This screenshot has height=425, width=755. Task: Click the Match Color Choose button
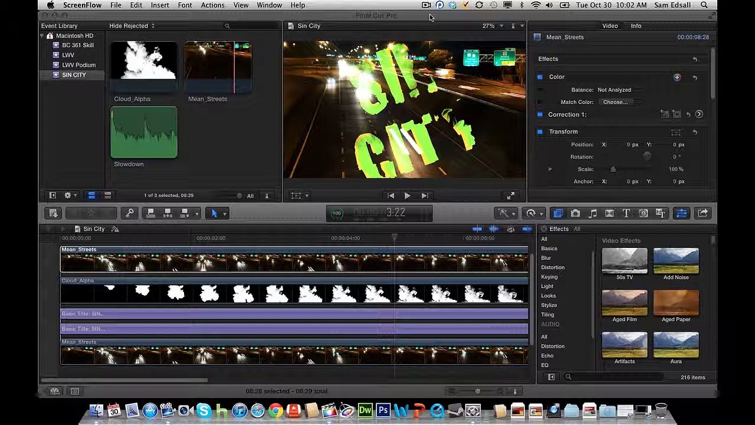(616, 102)
